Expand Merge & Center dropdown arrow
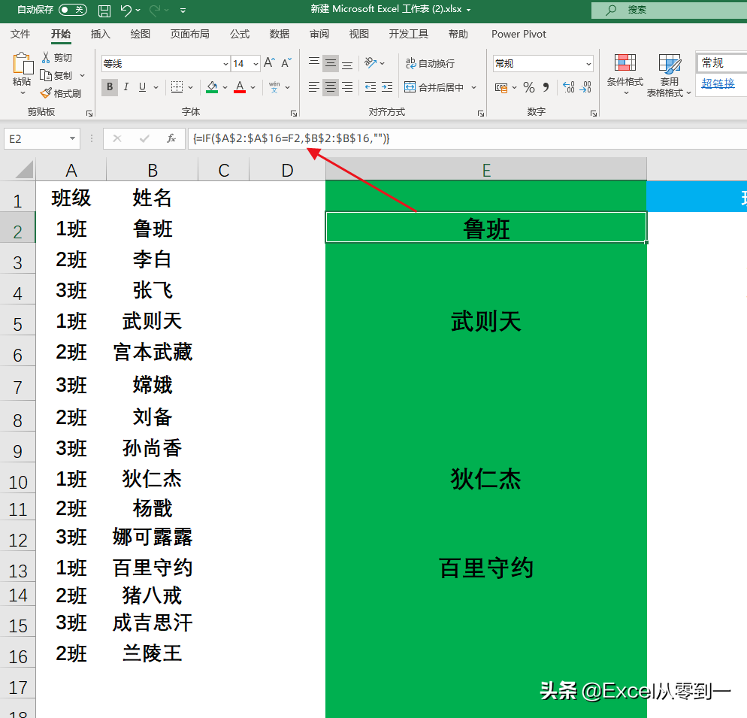This screenshot has height=718, width=747. click(x=474, y=88)
